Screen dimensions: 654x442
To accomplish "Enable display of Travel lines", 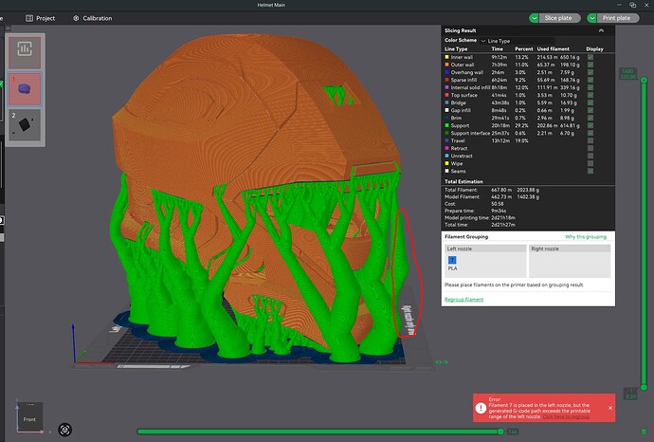I will coord(590,140).
